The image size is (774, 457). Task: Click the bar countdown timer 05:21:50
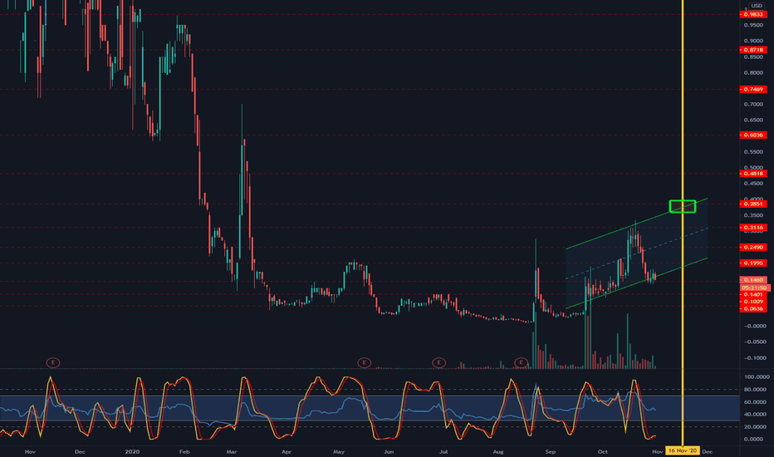tap(755, 287)
